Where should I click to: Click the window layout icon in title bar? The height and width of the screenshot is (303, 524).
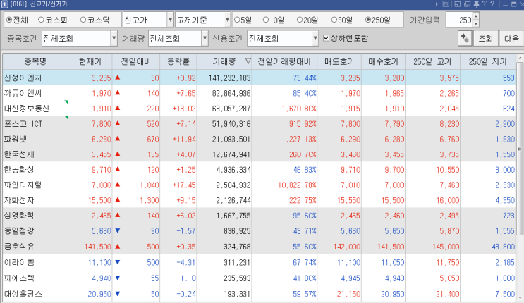[x=457, y=4]
